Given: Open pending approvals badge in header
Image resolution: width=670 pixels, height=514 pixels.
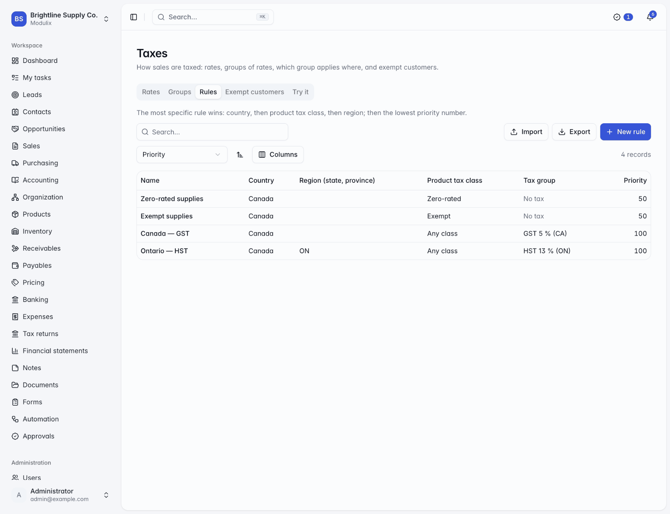Looking at the screenshot, I should tap(623, 17).
